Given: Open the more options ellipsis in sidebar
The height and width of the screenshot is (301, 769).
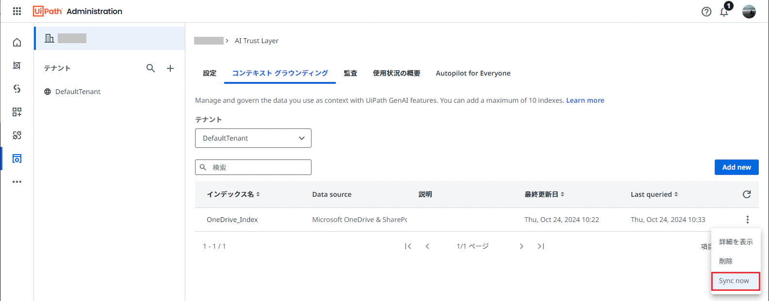Looking at the screenshot, I should click(x=17, y=182).
